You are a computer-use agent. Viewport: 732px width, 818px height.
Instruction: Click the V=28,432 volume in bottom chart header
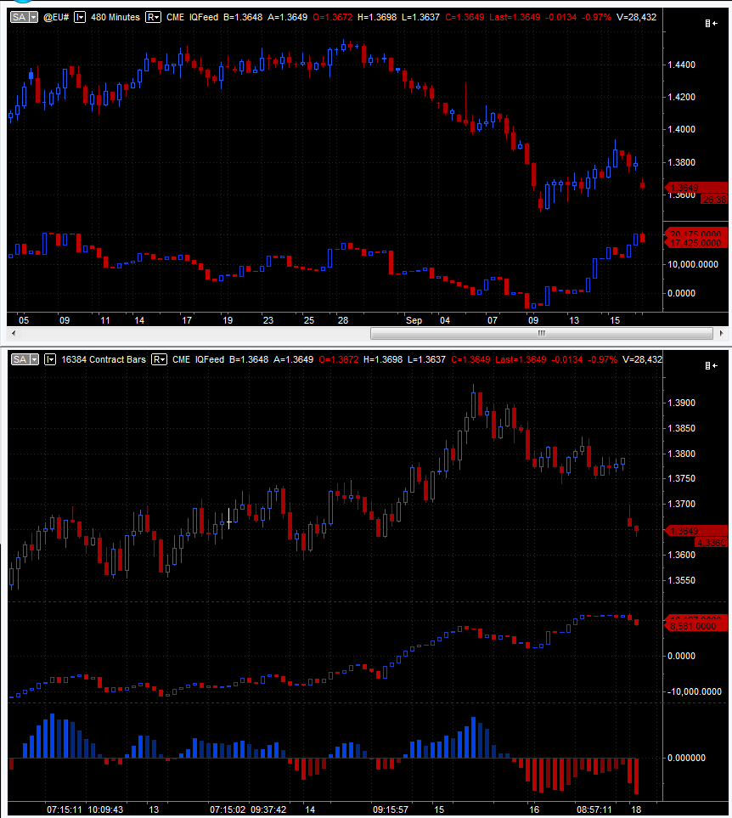642,359
